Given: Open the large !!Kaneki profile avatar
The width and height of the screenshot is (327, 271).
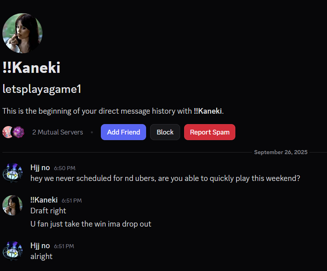Looking at the screenshot, I should 22,33.
